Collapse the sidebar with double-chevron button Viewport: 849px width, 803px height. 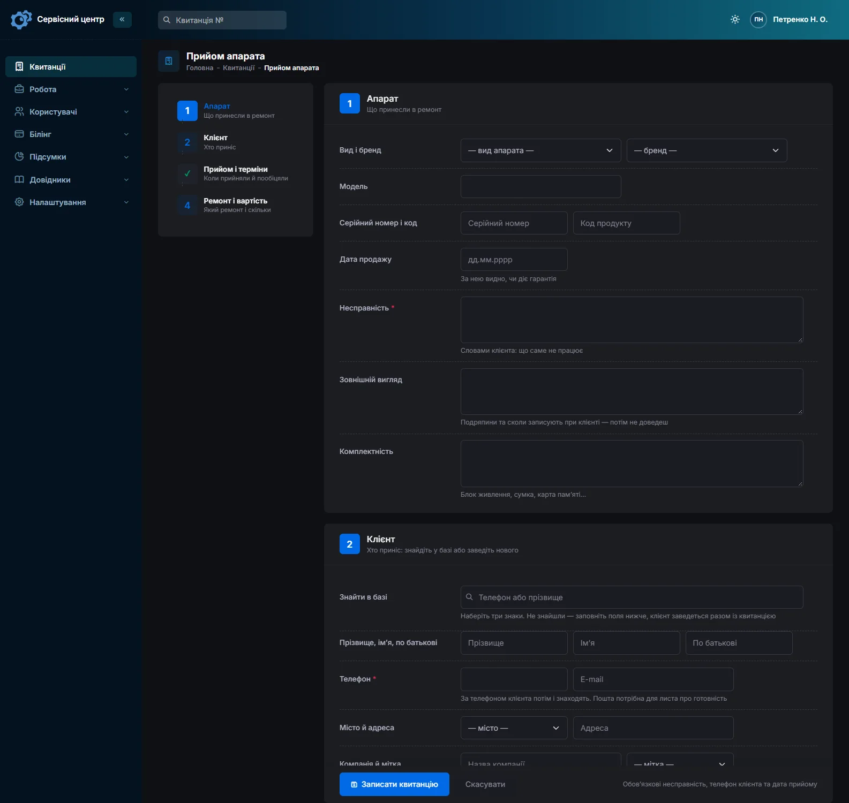(x=122, y=19)
